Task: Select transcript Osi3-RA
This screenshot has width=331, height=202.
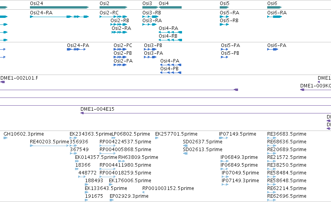Action: click(149, 24)
